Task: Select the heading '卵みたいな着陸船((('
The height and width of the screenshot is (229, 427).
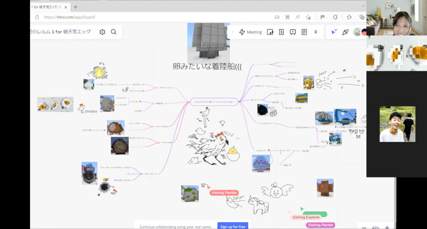Action: coord(207,66)
